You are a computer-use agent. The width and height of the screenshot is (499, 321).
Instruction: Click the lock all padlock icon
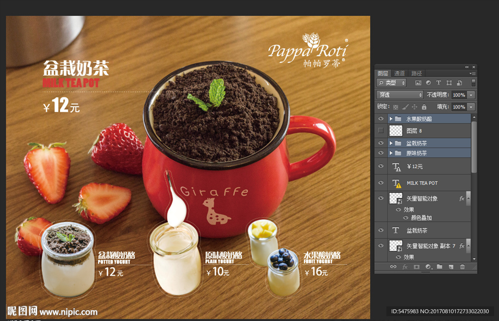[424, 107]
